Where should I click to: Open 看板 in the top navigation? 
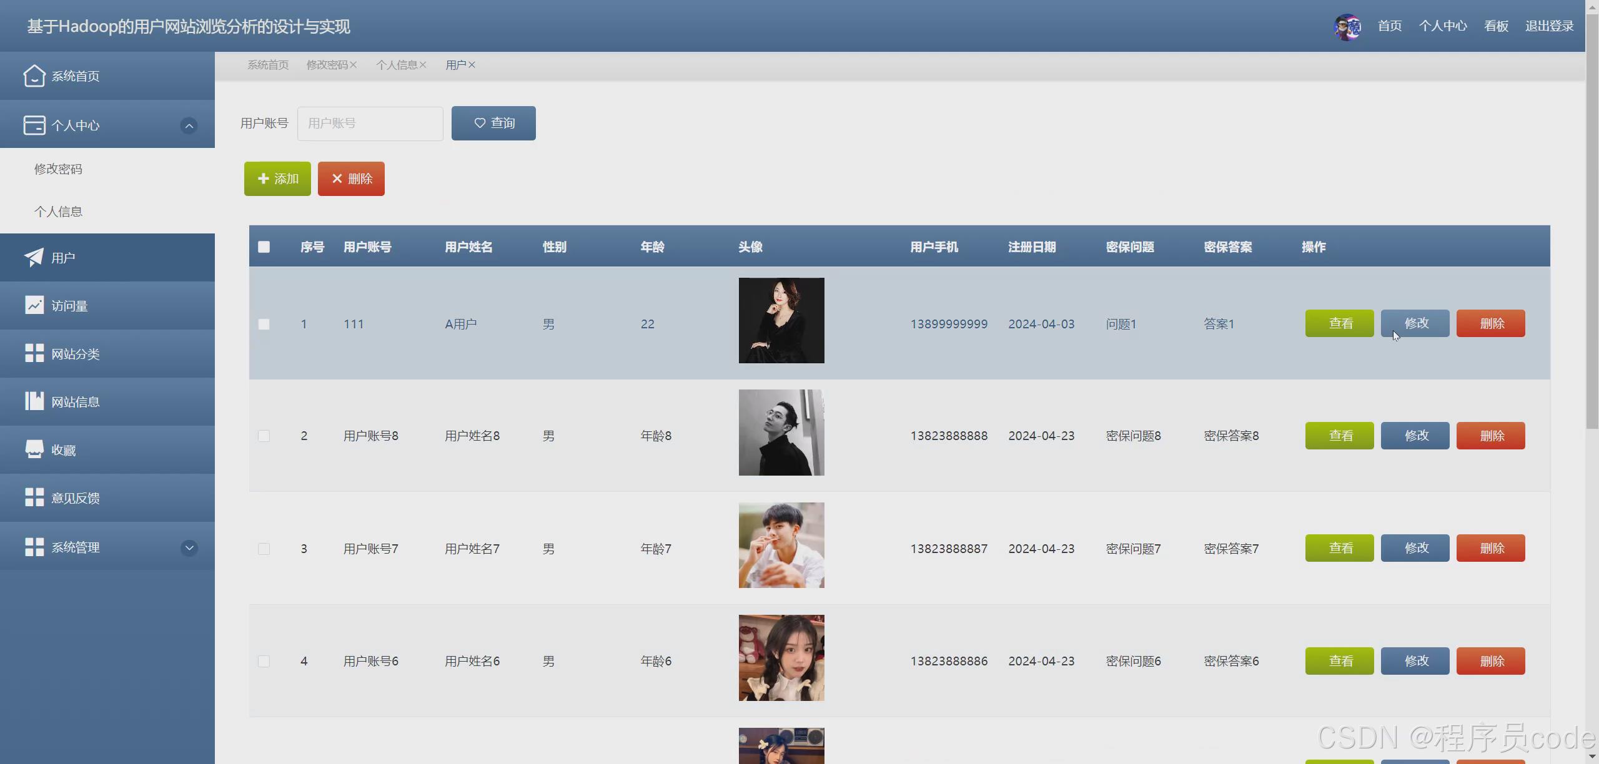tap(1496, 26)
